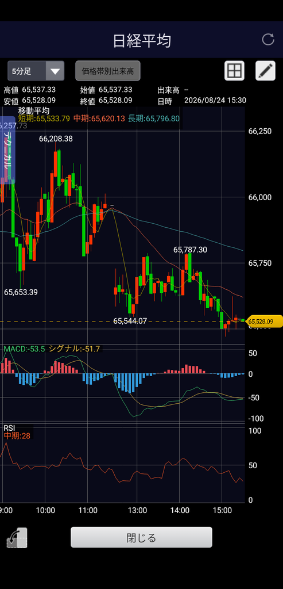Click the dropdown arrow beside 5分足
Image resolution: width=283 pixels, height=589 pixels.
point(55,71)
